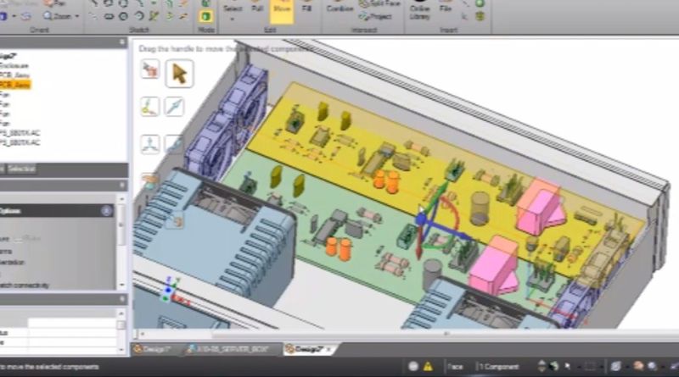Click the cursor selection mode icon
This screenshot has height=377, width=679.
[568, 366]
